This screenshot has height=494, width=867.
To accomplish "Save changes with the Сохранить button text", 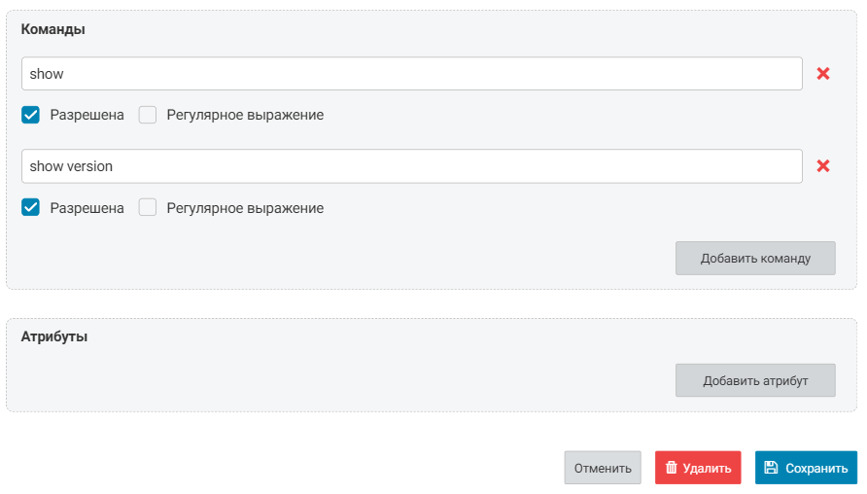I will [816, 468].
